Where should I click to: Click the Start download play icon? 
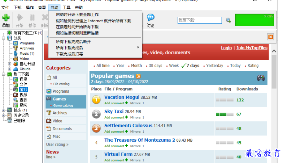20,18
